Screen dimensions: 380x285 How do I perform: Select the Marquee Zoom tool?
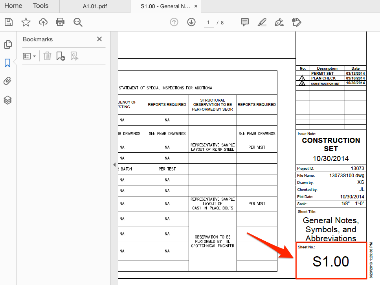[78, 22]
